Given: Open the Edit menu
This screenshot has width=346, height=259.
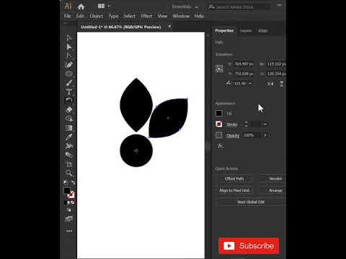Looking at the screenshot, I should pos(80,16).
